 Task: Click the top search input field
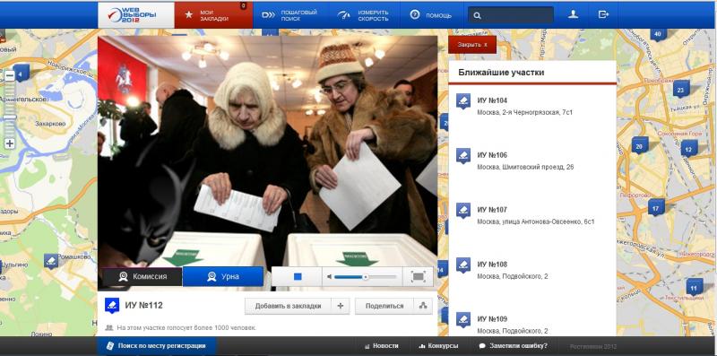pos(511,15)
